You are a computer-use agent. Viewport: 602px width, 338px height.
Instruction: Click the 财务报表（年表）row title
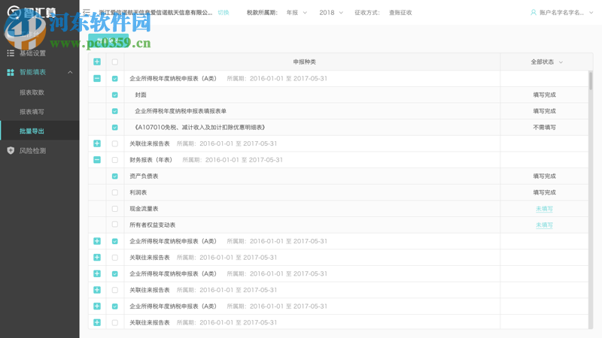pyautogui.click(x=151, y=160)
